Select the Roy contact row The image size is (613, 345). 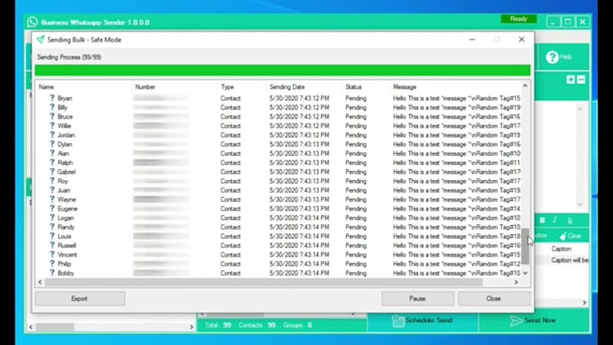click(x=279, y=181)
